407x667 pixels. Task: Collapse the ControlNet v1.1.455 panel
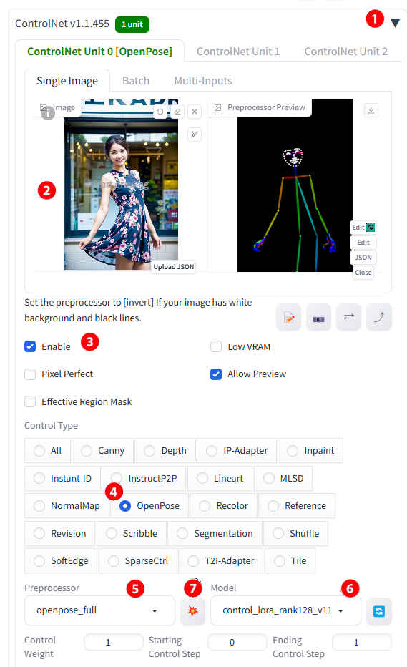(395, 23)
